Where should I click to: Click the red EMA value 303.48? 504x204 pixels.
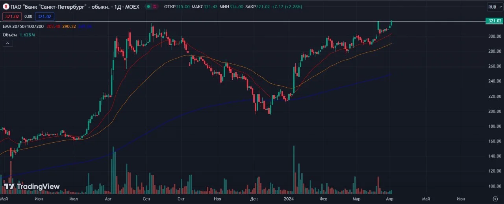click(53, 26)
